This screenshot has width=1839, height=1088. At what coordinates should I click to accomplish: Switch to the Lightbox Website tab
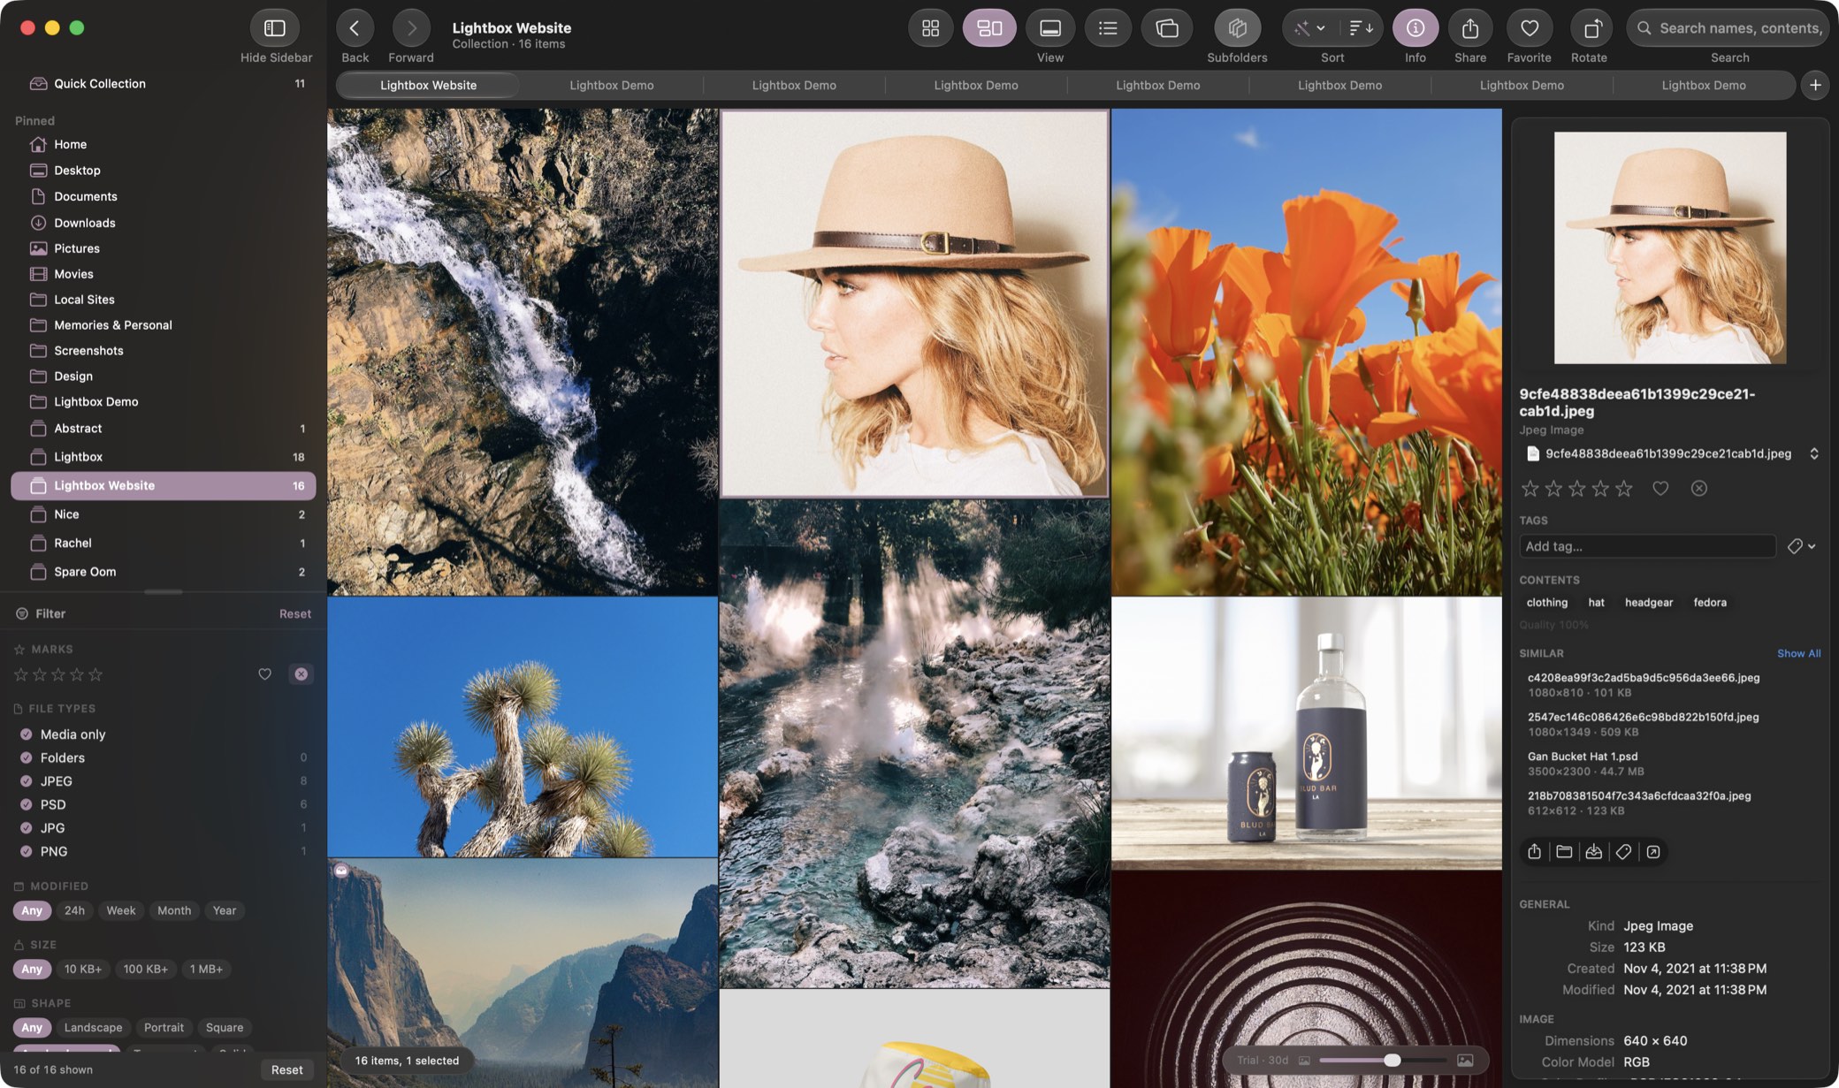(428, 85)
